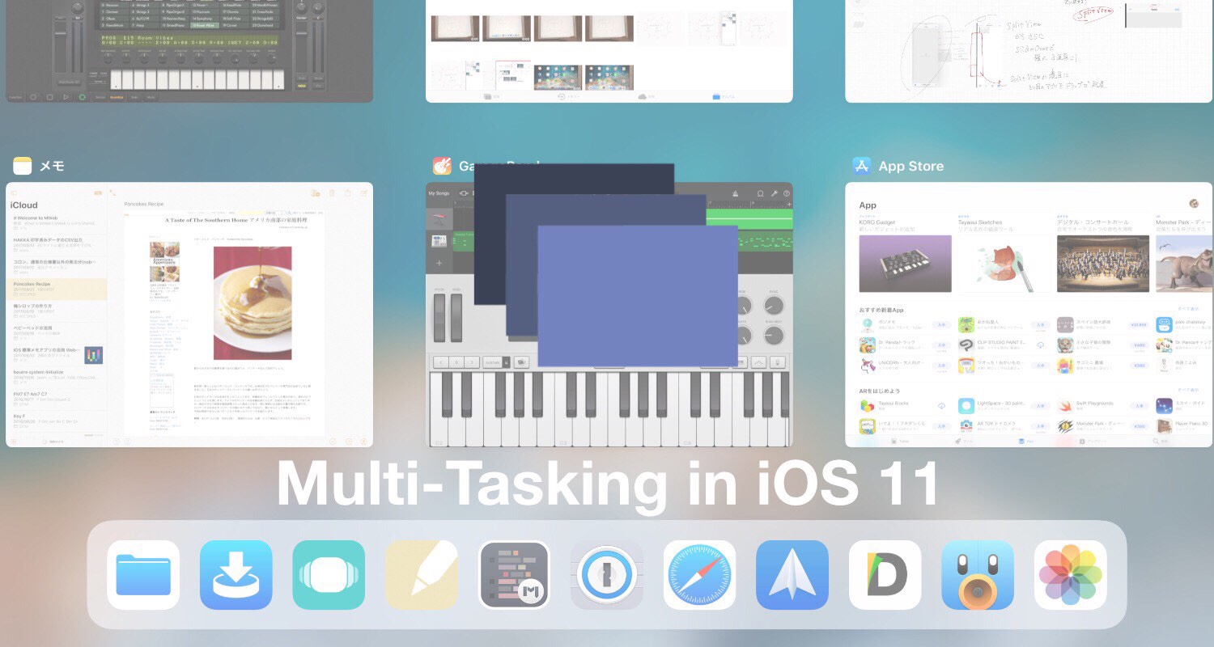Click the trash icon in the Notes toolbar

[332, 193]
